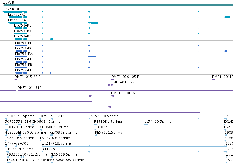Select the EK187026.5prime EST label
The height and width of the screenshot is (164, 233).
[x=55, y=138]
